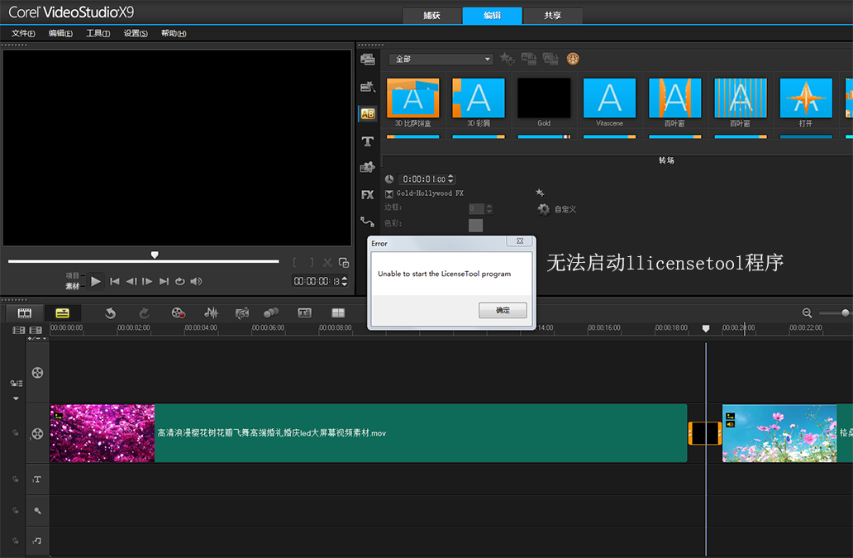This screenshot has width=853, height=558.
Task: Toggle video track button
Action: (37, 433)
